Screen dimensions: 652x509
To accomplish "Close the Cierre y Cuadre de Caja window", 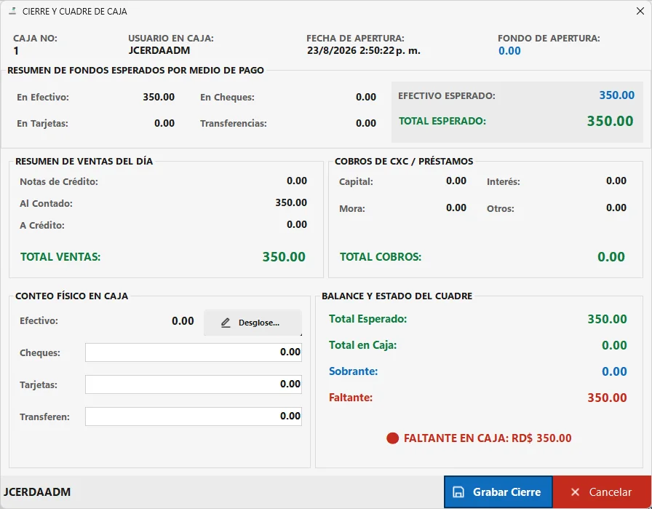I will (640, 11).
